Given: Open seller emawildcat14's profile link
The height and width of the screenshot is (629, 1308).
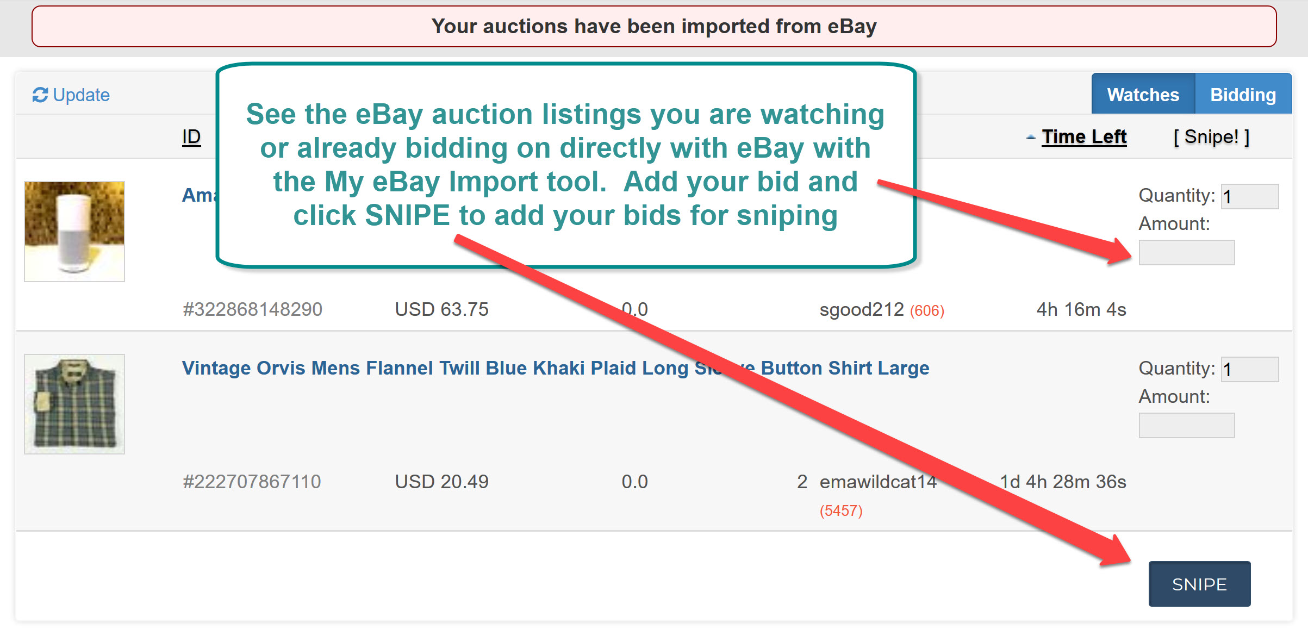Looking at the screenshot, I should 877,481.
